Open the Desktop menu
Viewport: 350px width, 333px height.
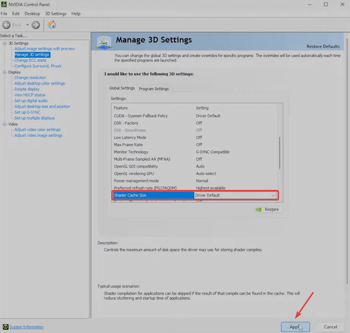32,13
